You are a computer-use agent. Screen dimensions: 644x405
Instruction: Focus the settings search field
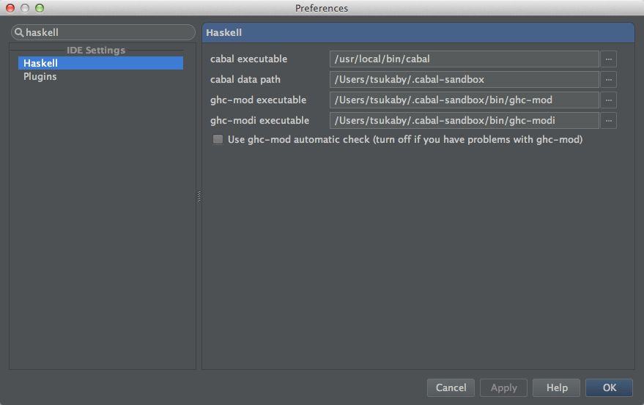[x=106, y=33]
